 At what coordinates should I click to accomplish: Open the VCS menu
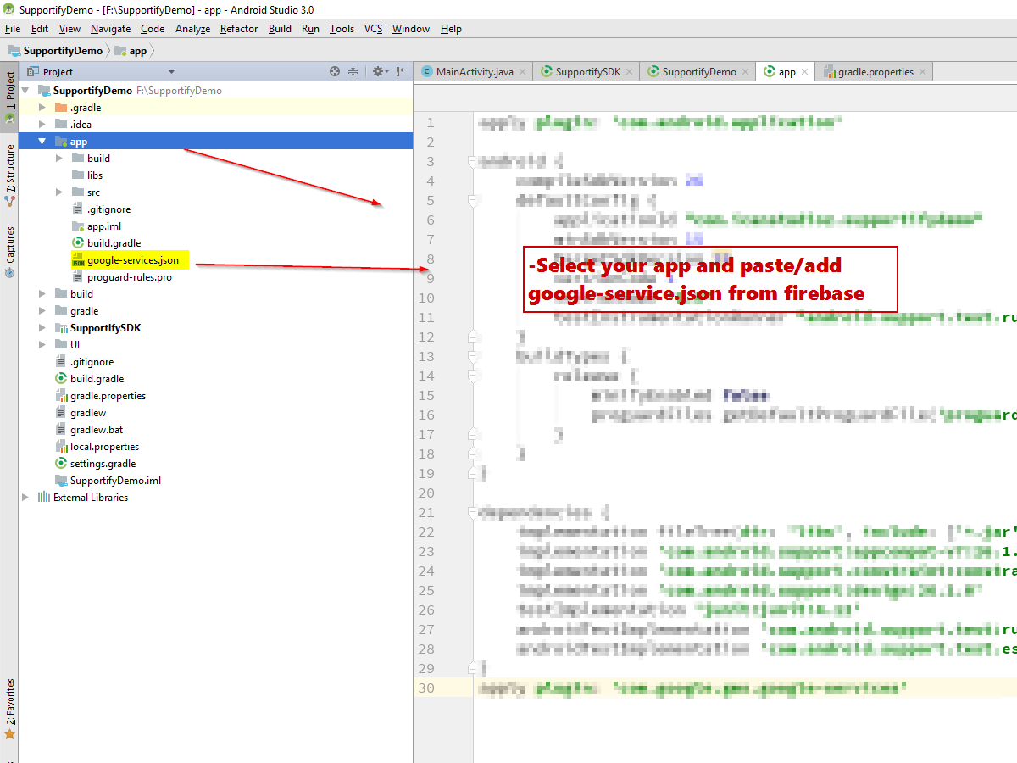point(373,29)
